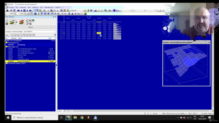
Task: Click the home-shaped up arrow toolbar icon
Action: [x=51, y=11]
